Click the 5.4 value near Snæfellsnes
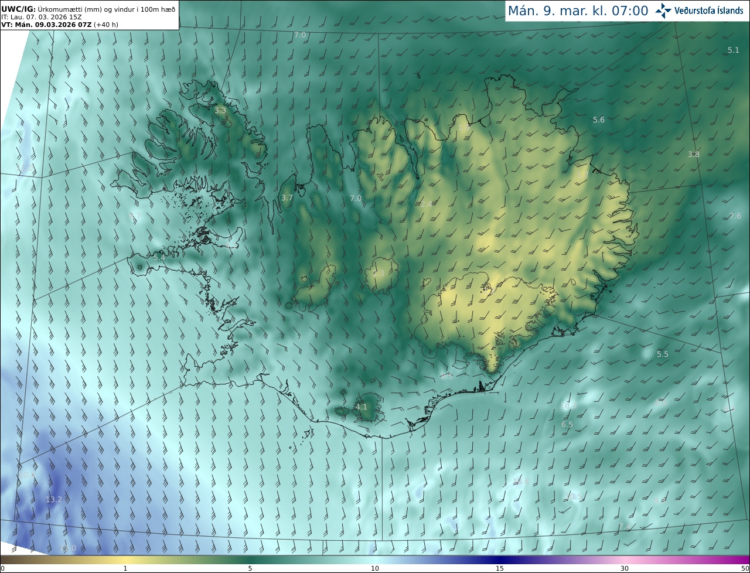The height and width of the screenshot is (573, 750). tap(159, 257)
